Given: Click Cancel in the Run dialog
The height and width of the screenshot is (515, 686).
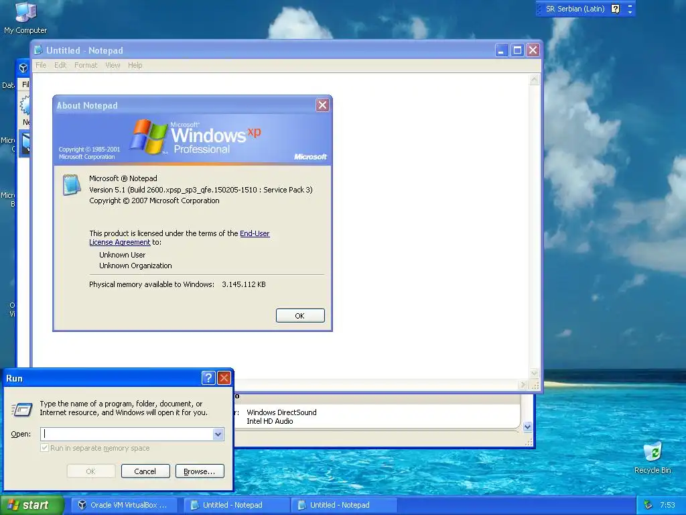Looking at the screenshot, I should point(145,471).
